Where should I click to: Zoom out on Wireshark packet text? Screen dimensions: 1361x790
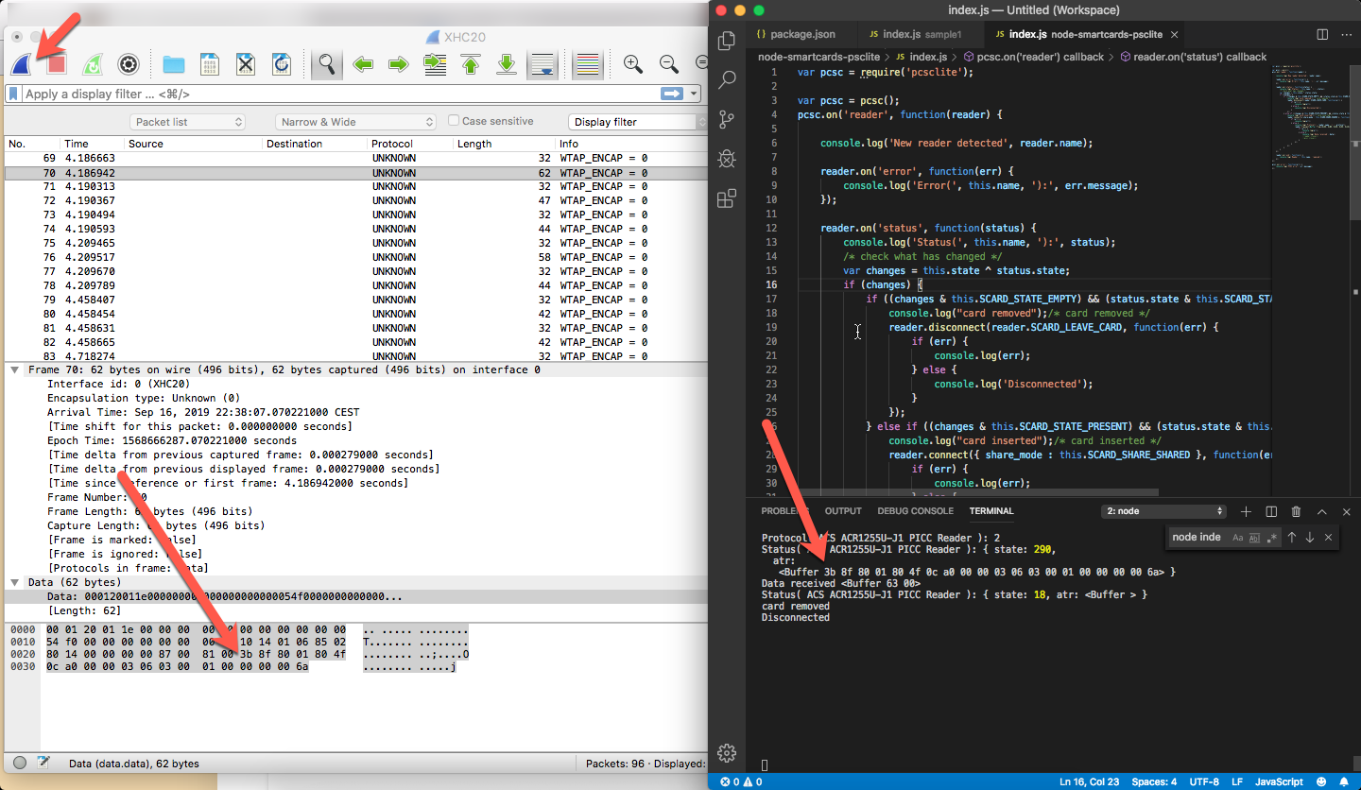pyautogui.click(x=669, y=64)
